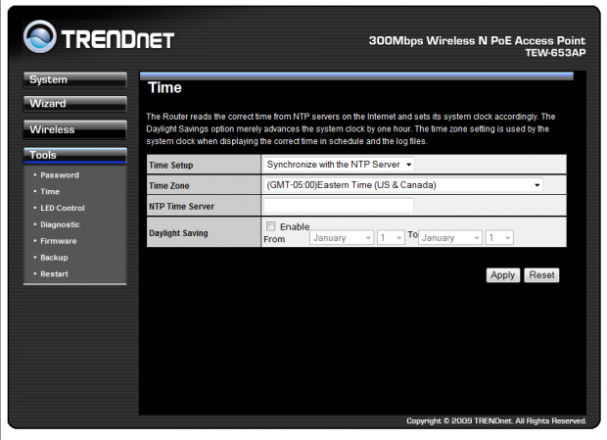Screen dimensions: 607x440
Task: Click the Apply button
Action: [503, 275]
